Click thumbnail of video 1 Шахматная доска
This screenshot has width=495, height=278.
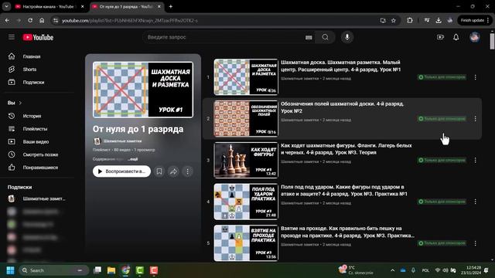(246, 77)
